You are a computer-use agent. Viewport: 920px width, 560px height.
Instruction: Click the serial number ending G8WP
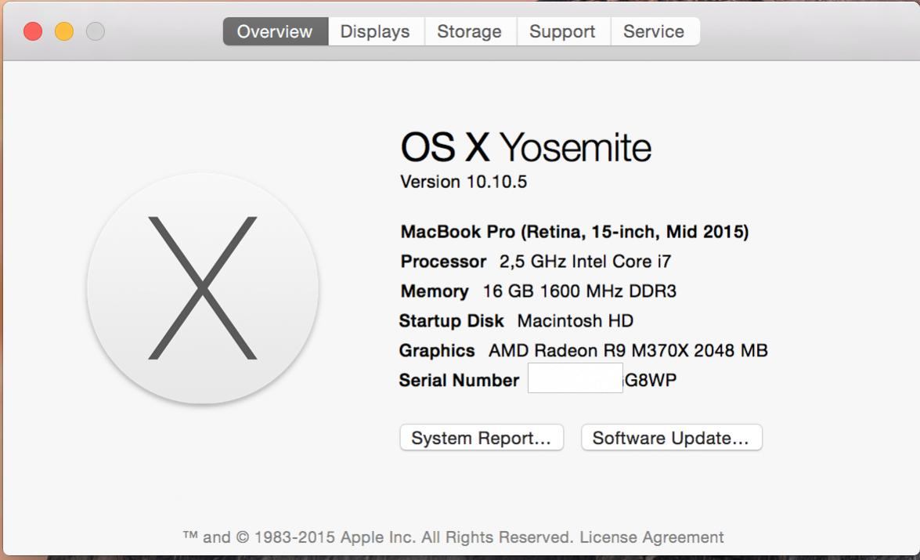pyautogui.click(x=603, y=380)
